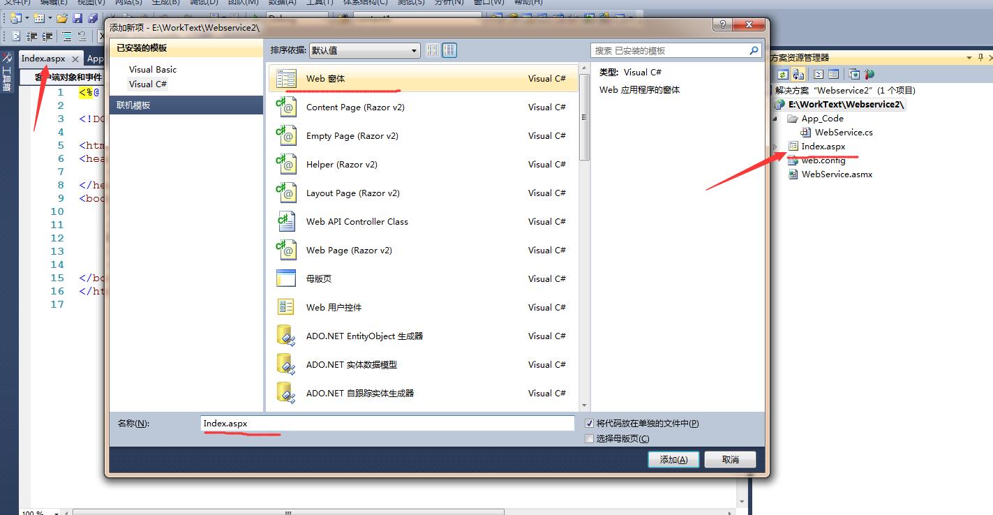The width and height of the screenshot is (993, 515).
Task: Click the View Designer icon in Solution Explorer
Action: (834, 74)
